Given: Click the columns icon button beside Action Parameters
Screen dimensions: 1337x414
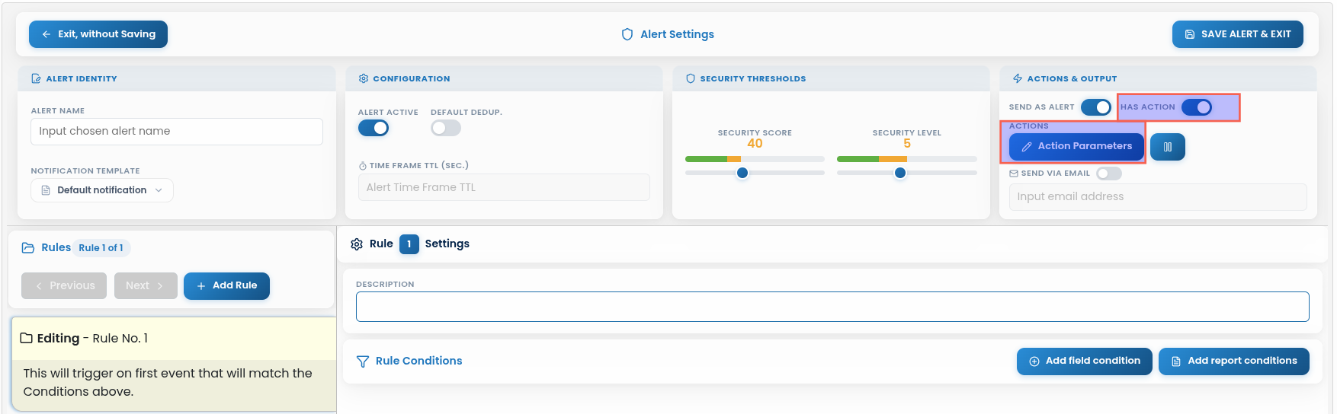Looking at the screenshot, I should point(1167,147).
